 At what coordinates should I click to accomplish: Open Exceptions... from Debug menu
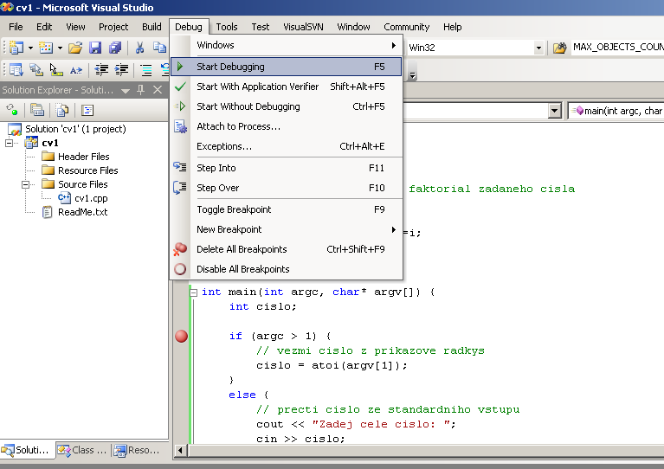287,146
